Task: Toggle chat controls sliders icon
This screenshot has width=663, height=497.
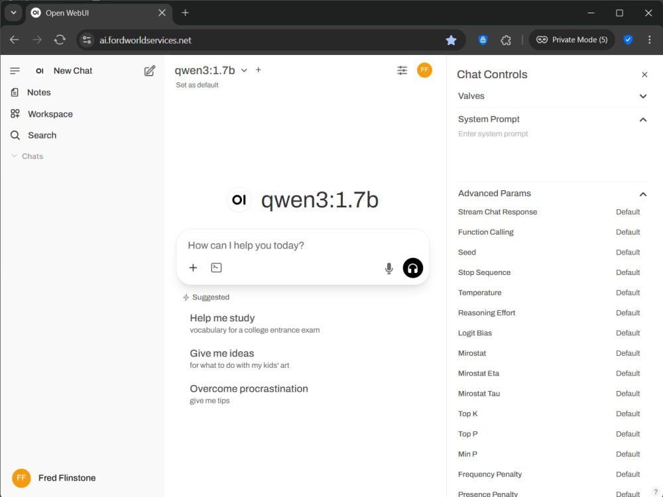Action: (402, 71)
